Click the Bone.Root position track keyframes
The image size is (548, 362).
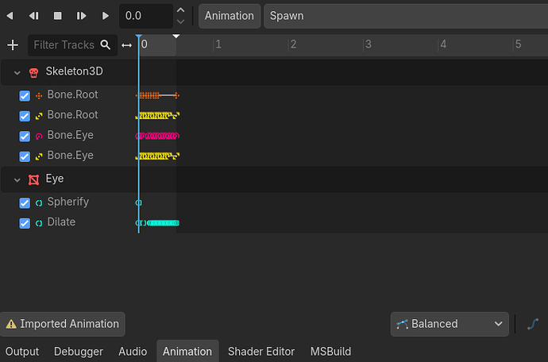point(157,95)
